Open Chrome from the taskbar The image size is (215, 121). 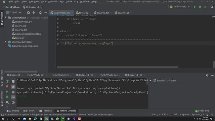41,119
